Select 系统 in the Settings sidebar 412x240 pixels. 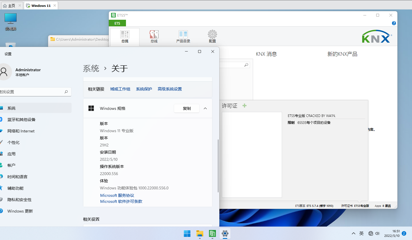35,108
